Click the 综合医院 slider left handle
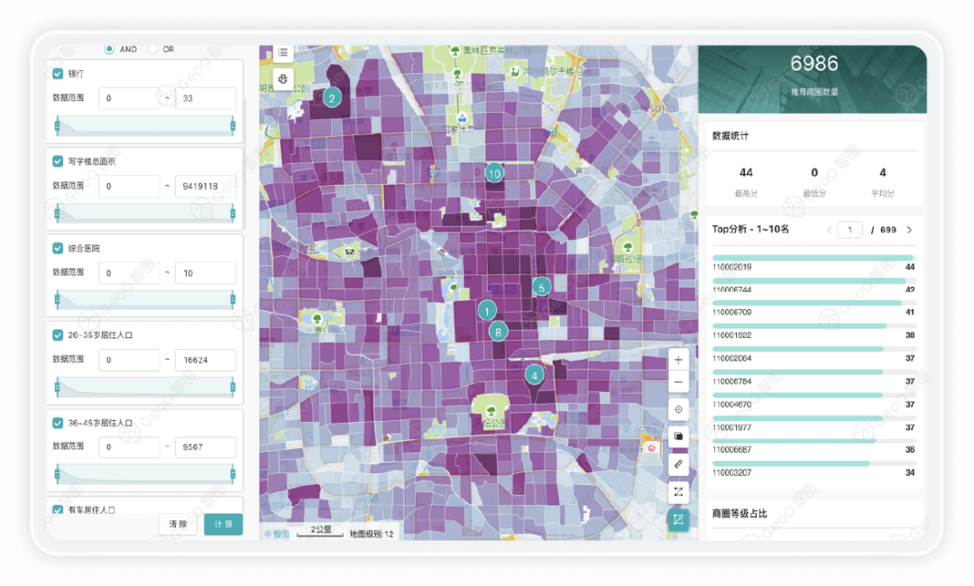 [x=58, y=300]
